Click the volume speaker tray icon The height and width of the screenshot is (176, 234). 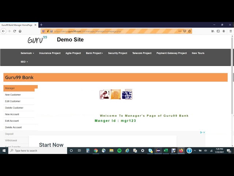click(x=205, y=151)
